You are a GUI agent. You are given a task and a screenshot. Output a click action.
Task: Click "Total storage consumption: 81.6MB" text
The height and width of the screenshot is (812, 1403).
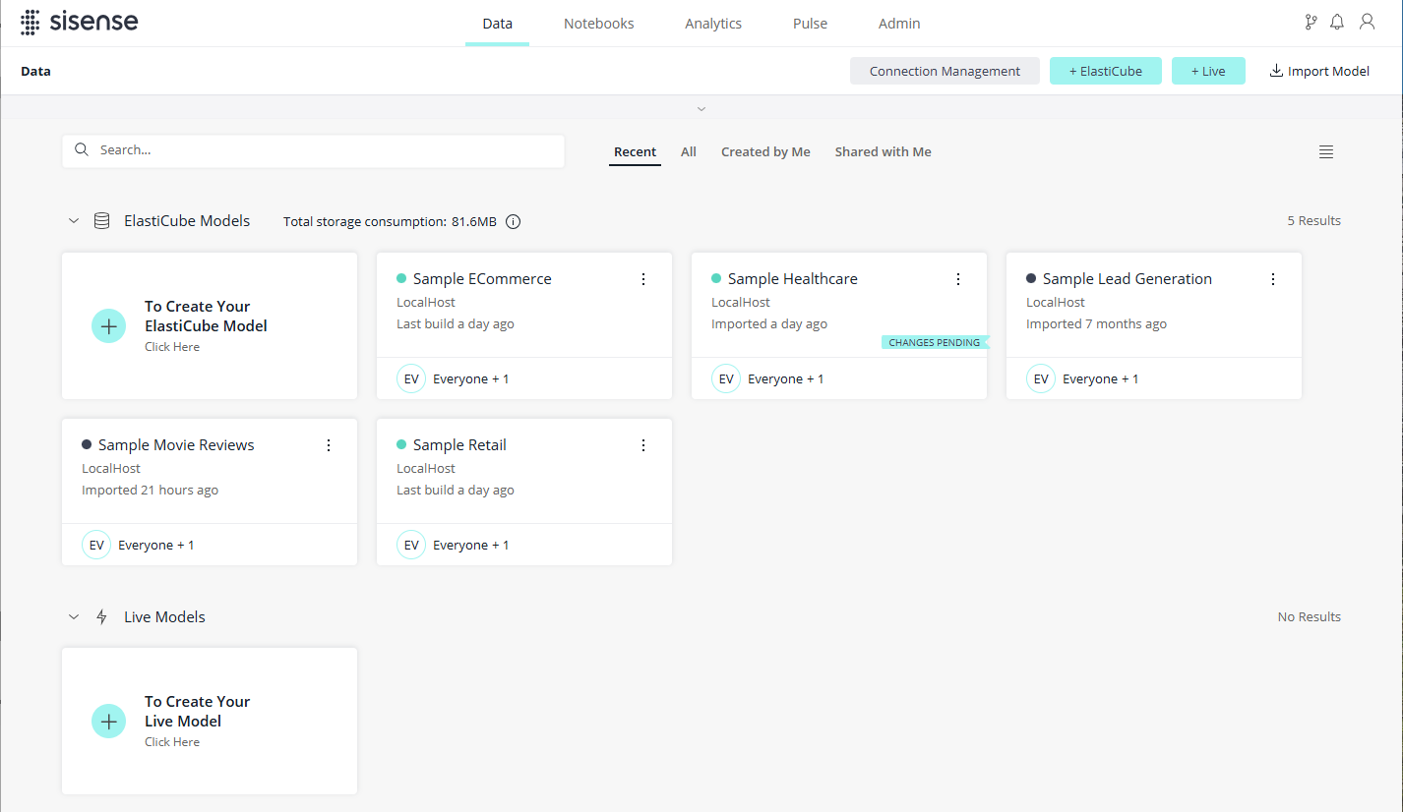coord(390,222)
